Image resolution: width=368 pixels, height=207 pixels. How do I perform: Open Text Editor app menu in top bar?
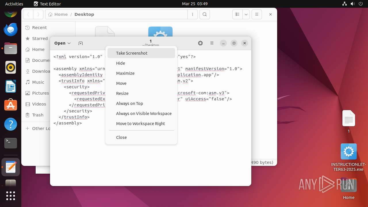pos(47,4)
